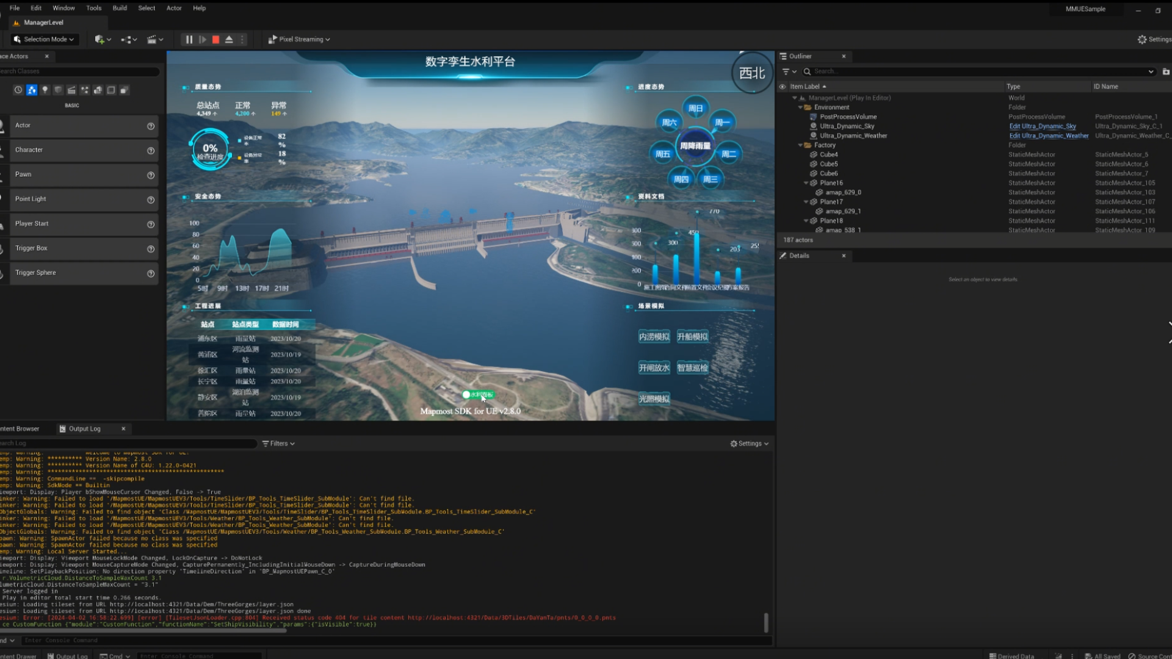Switch to the Details tab
This screenshot has width=1172, height=659.
coord(798,256)
